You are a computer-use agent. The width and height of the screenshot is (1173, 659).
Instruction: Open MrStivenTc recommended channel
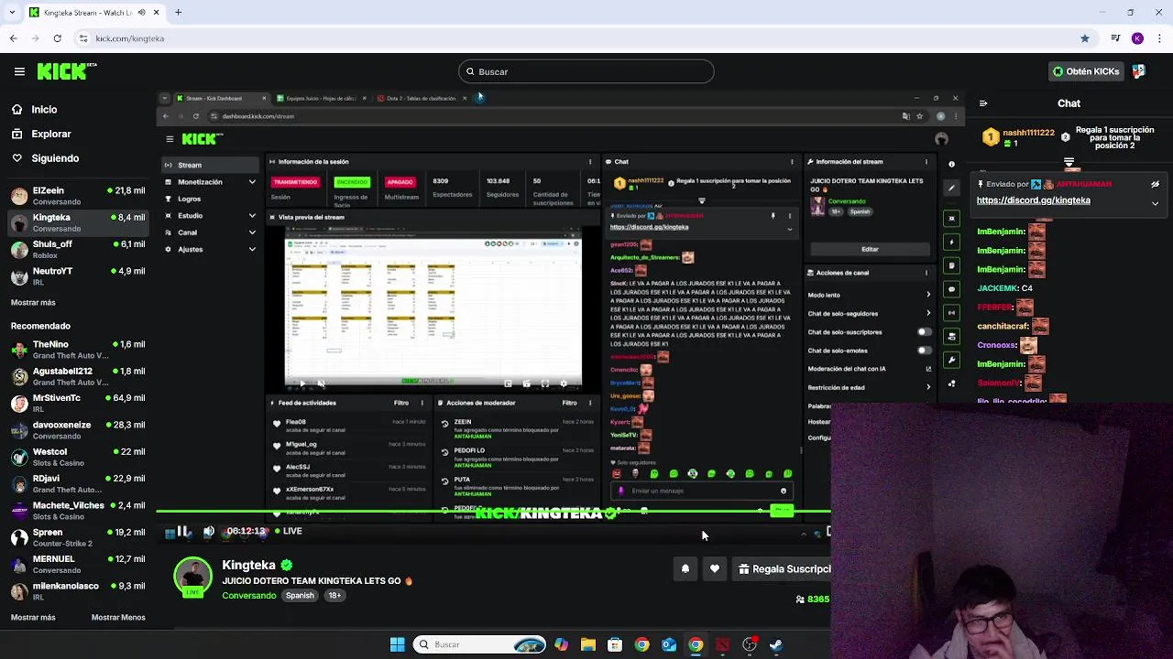(x=78, y=403)
